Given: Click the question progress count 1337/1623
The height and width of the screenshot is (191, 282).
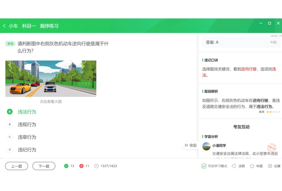Looking at the screenshot, I should 109,166.
